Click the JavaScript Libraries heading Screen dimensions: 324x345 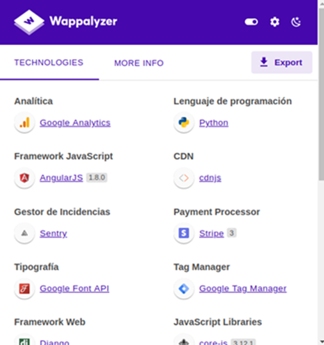pyautogui.click(x=218, y=322)
